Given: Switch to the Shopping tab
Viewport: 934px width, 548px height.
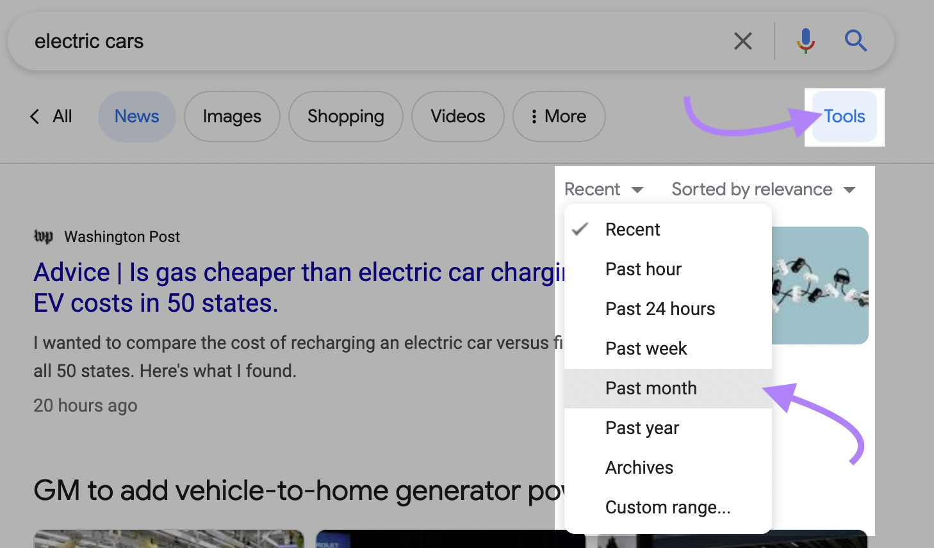Looking at the screenshot, I should [x=345, y=116].
